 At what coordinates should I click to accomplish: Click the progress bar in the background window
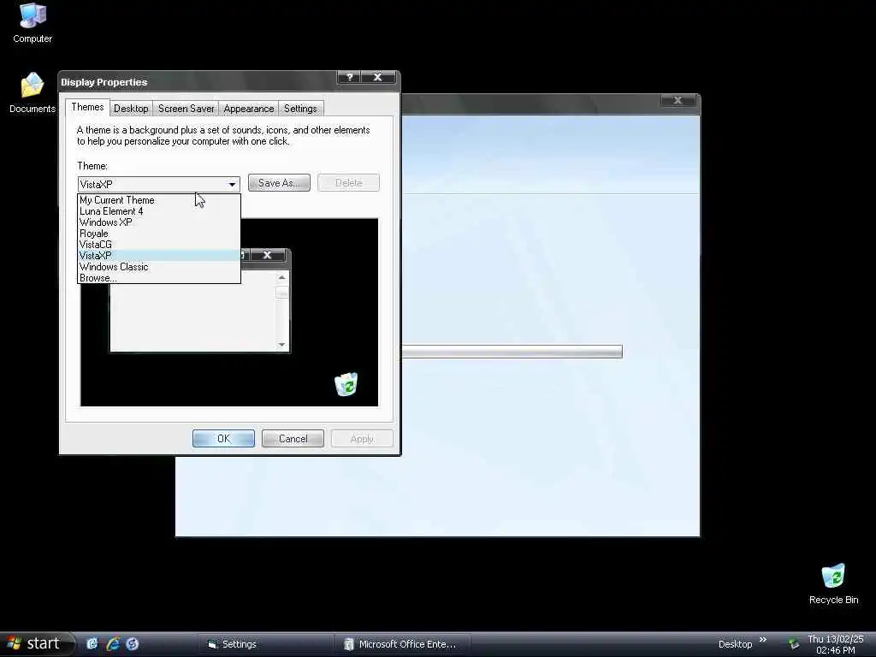512,352
